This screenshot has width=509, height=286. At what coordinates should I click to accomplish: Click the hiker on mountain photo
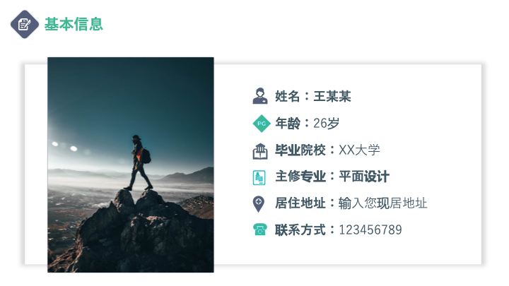(x=131, y=165)
